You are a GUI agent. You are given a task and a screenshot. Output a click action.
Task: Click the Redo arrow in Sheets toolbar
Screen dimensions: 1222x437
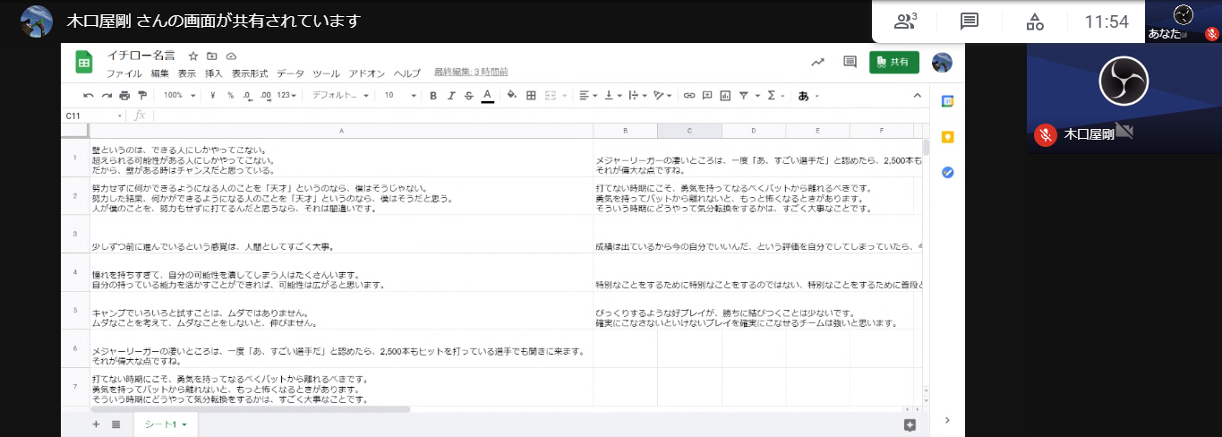tap(107, 95)
